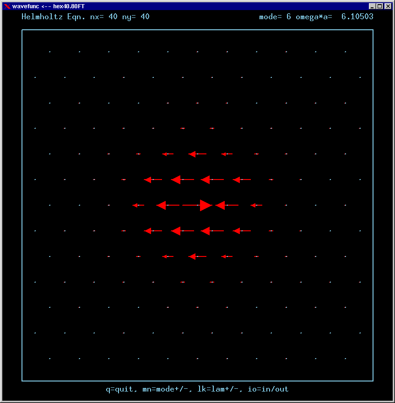Click the 'Helmholtz Eqn.' header text

[54, 16]
